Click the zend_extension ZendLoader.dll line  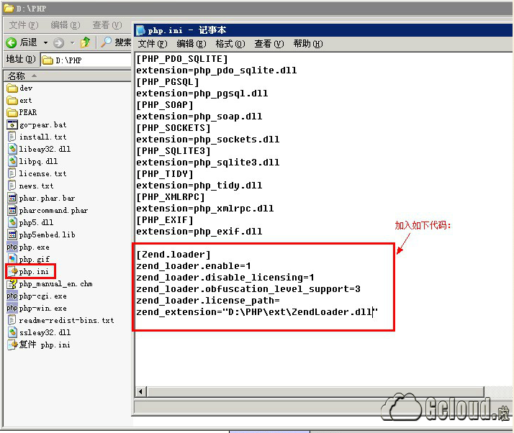[x=257, y=312]
